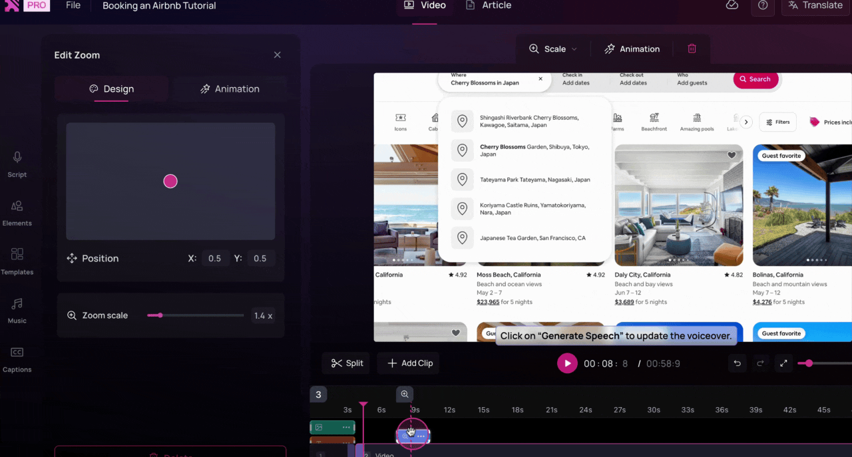Viewport: 852px width, 457px height.
Task: Open green clip's three-dot options
Action: tap(346, 427)
